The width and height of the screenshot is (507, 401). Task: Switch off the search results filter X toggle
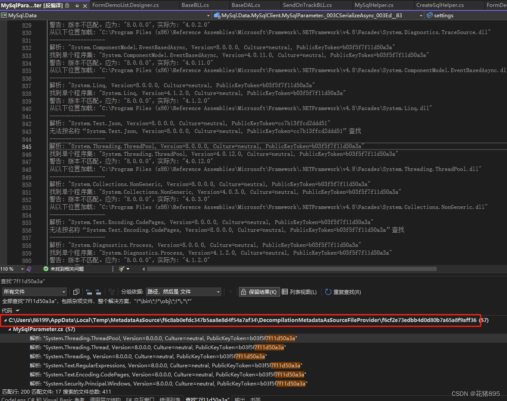coord(230,292)
